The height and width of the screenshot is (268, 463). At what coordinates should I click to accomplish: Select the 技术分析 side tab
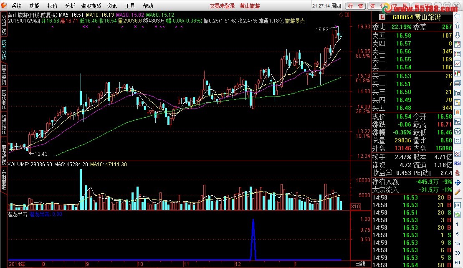(x=4, y=50)
